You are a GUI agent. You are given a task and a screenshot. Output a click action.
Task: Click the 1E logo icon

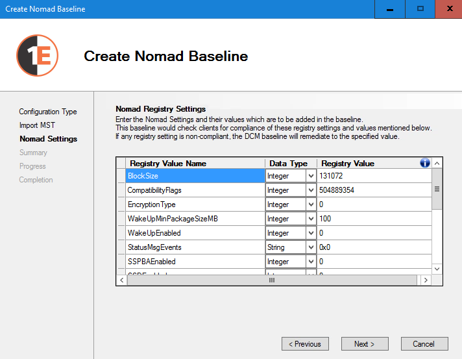click(38, 56)
